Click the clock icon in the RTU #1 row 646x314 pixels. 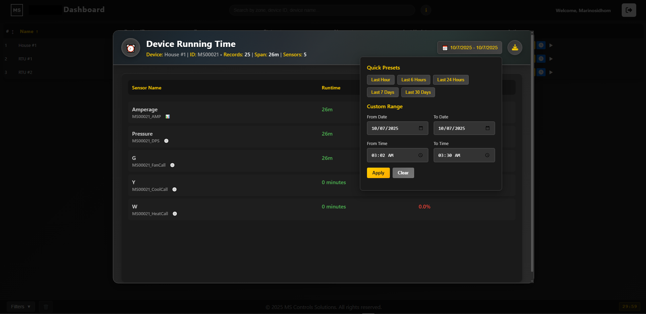(541, 59)
